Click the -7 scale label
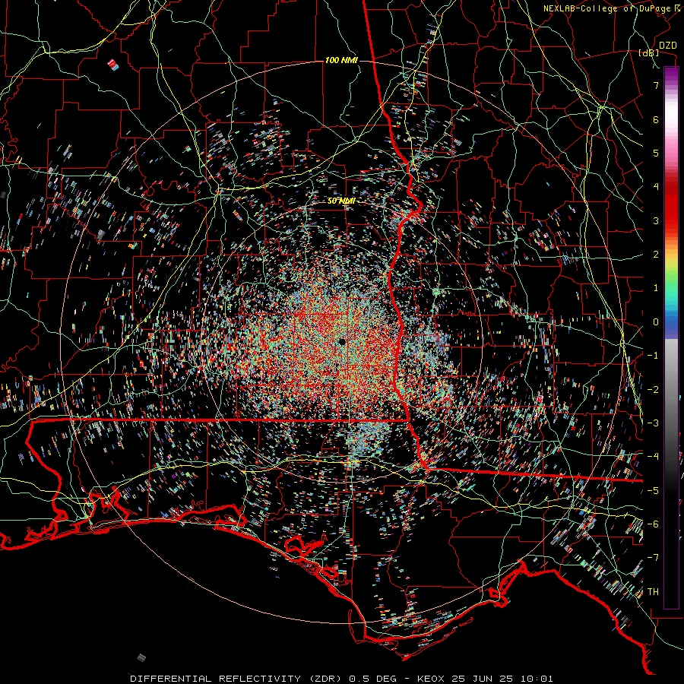The image size is (684, 684). click(x=653, y=558)
